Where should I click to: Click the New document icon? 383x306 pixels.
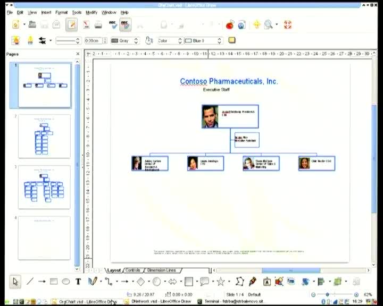[x=16, y=24]
